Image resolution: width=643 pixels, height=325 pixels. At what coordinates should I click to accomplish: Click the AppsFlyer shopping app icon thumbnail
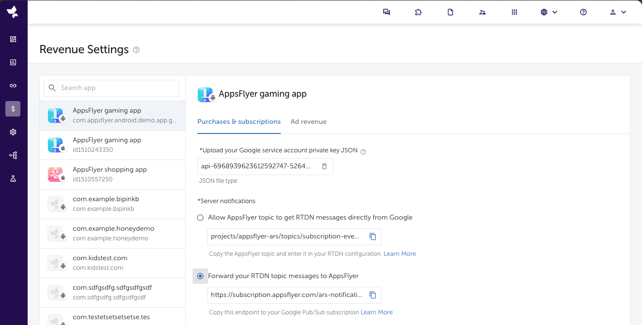(x=56, y=175)
